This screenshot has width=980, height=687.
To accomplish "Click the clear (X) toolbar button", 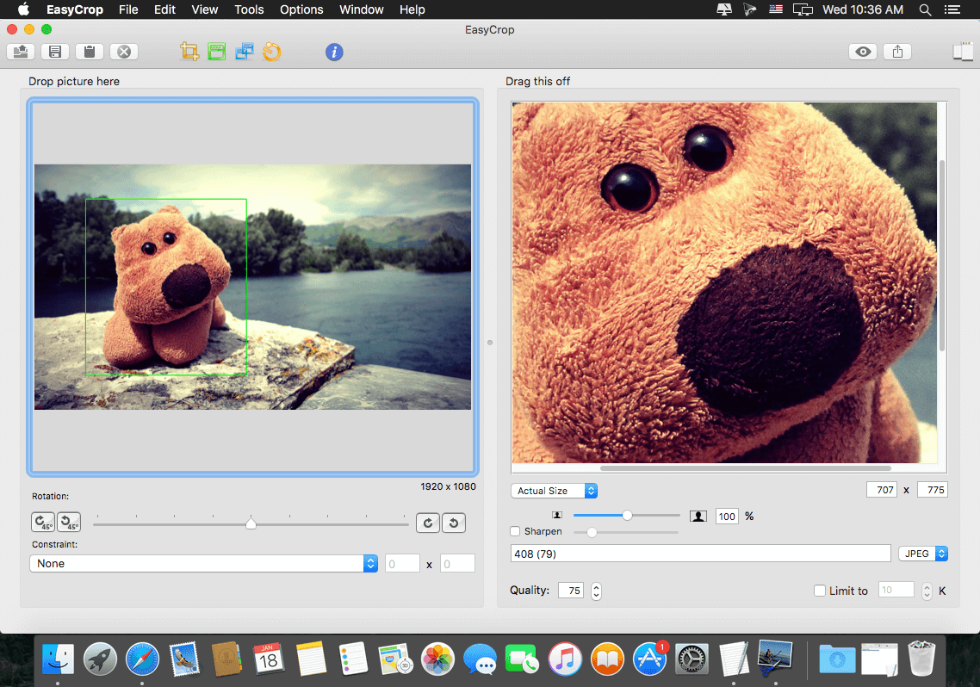I will pyautogui.click(x=124, y=52).
